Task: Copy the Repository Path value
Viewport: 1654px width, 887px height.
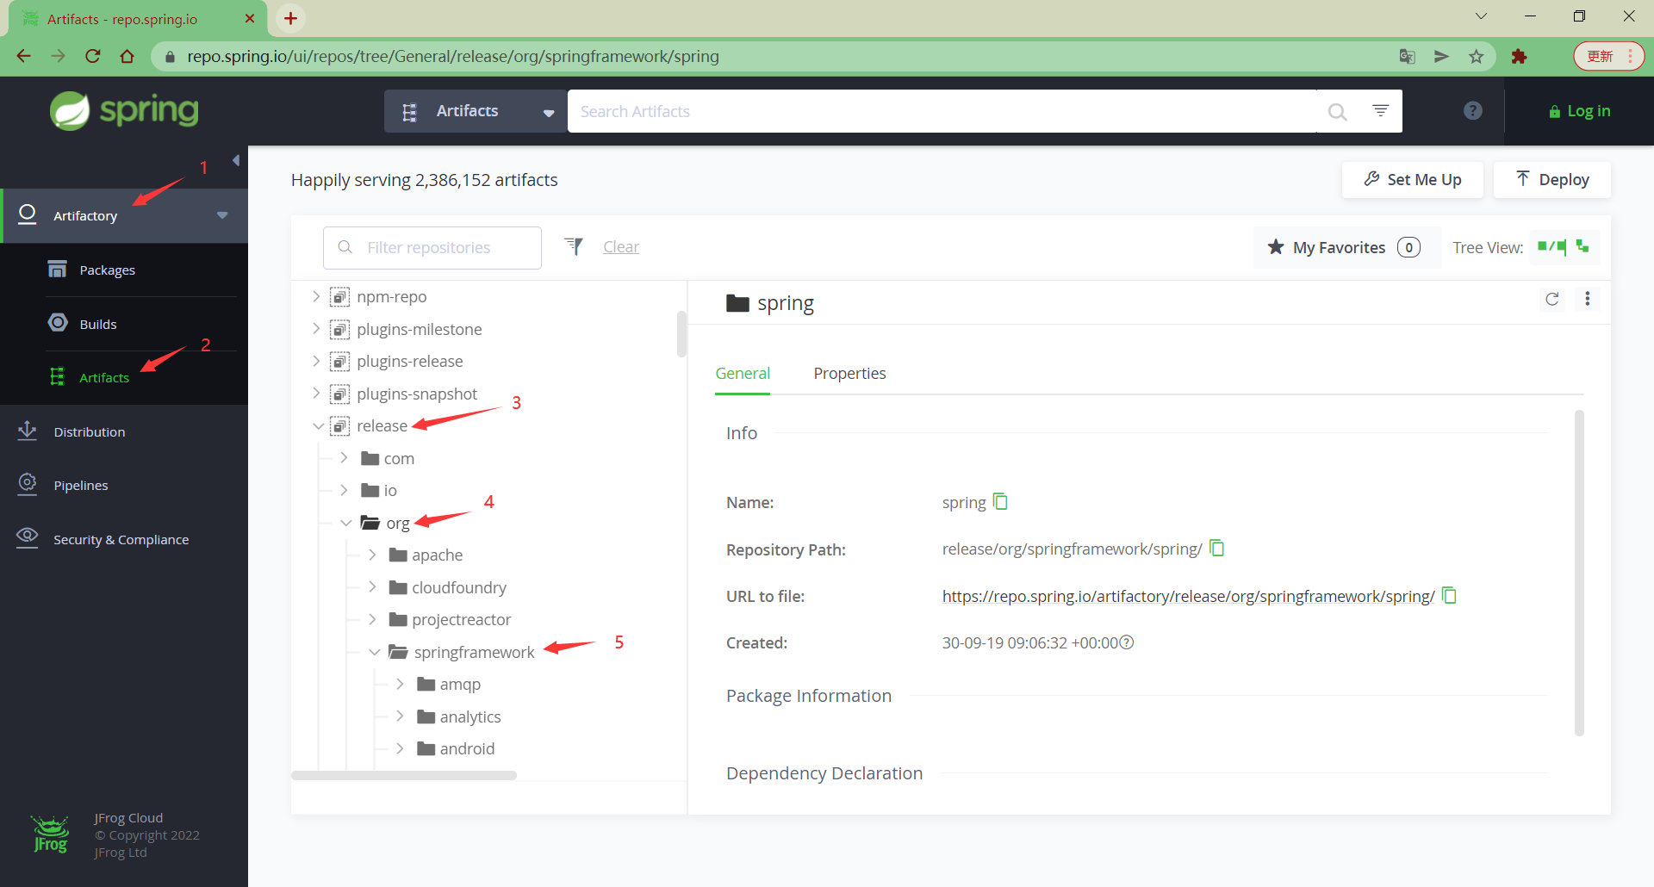Action: point(1217,548)
